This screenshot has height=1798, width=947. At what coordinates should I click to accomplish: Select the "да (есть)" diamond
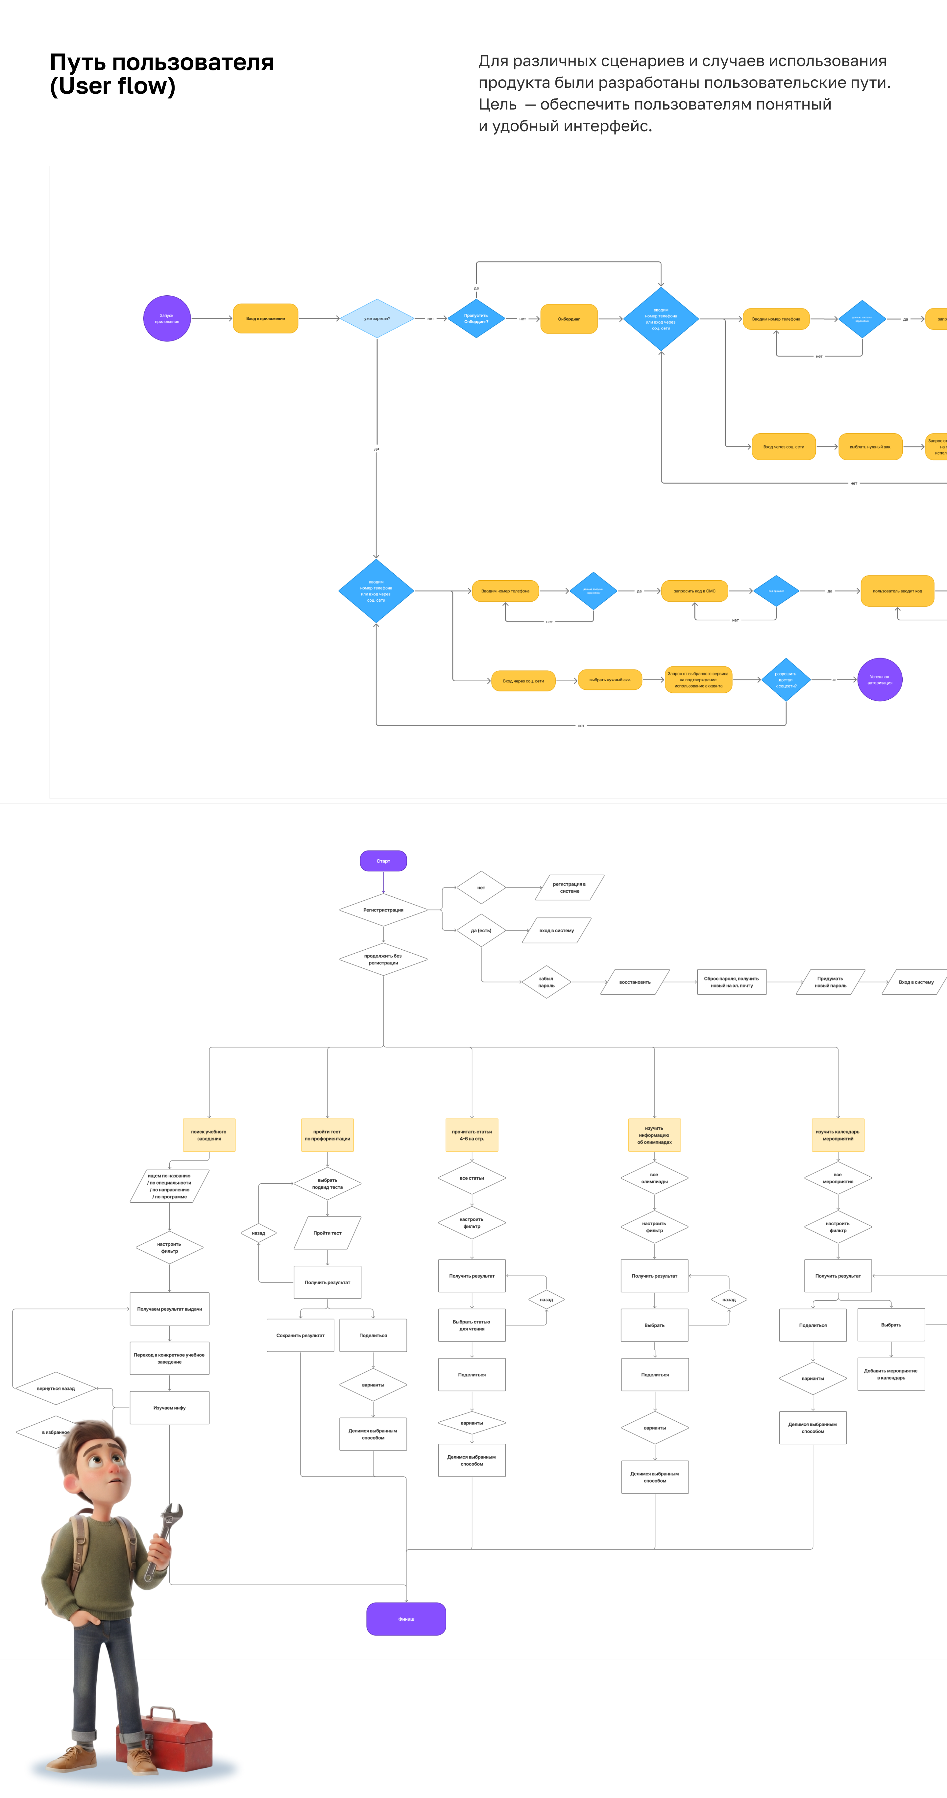[x=481, y=930]
